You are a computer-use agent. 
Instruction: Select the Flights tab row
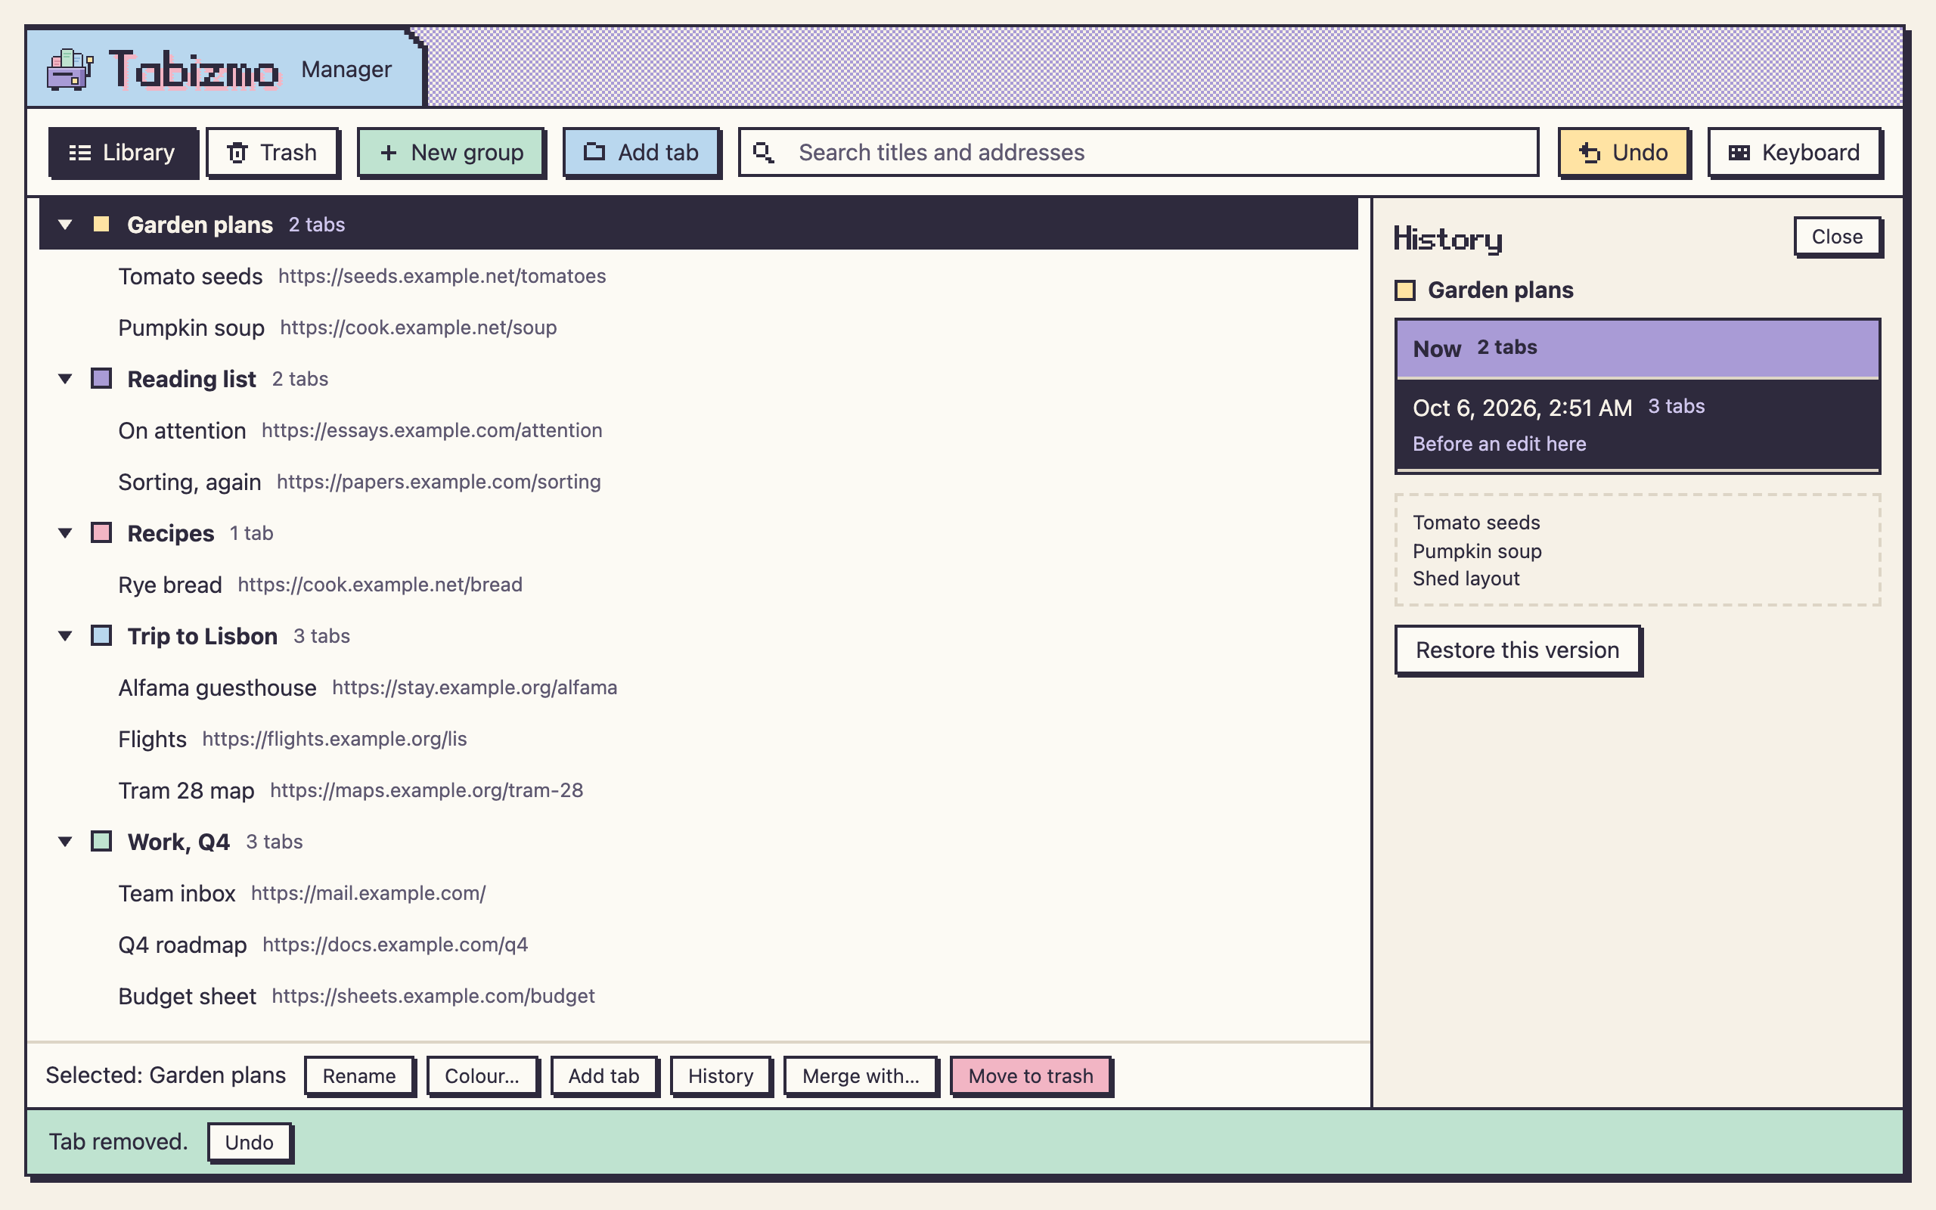pos(699,739)
